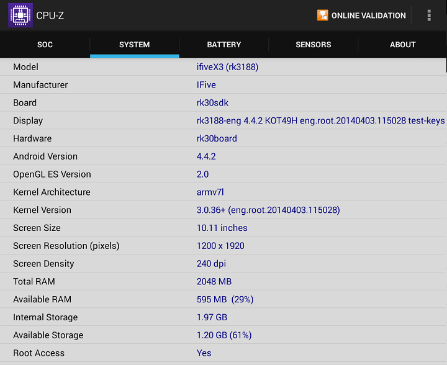Image resolution: width=447 pixels, height=365 pixels.
Task: Select the OpenGL ES Version label
Action: click(52, 174)
